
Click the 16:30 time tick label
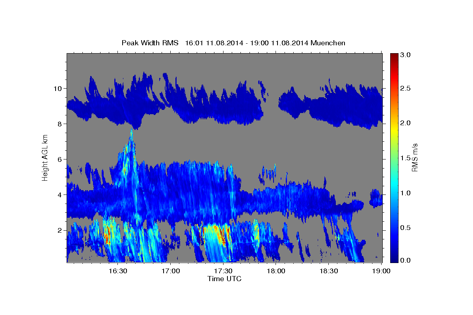tap(118, 271)
